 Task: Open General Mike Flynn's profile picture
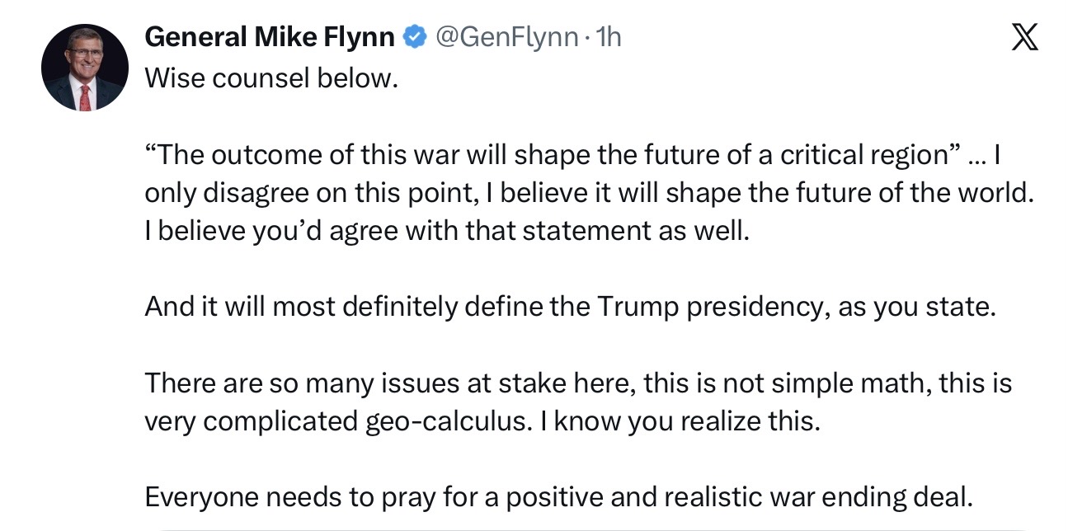pyautogui.click(x=85, y=67)
